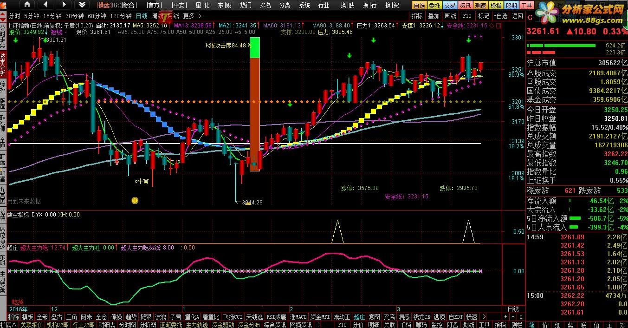Open the 排名 menu
The image size is (628, 328).
click(265, 5)
